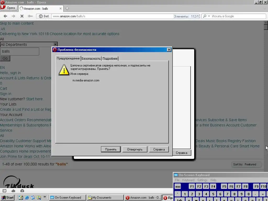Click the page scrollbar up arrow

click(266, 23)
